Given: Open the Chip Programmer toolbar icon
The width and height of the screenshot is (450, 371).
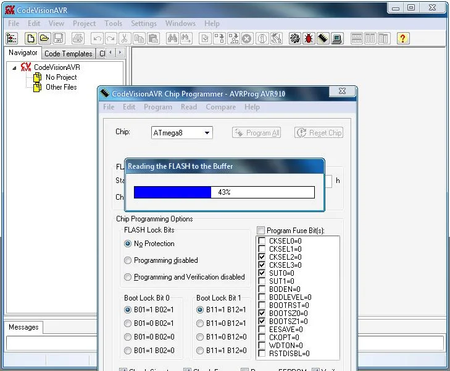Looking at the screenshot, I should [x=323, y=38].
